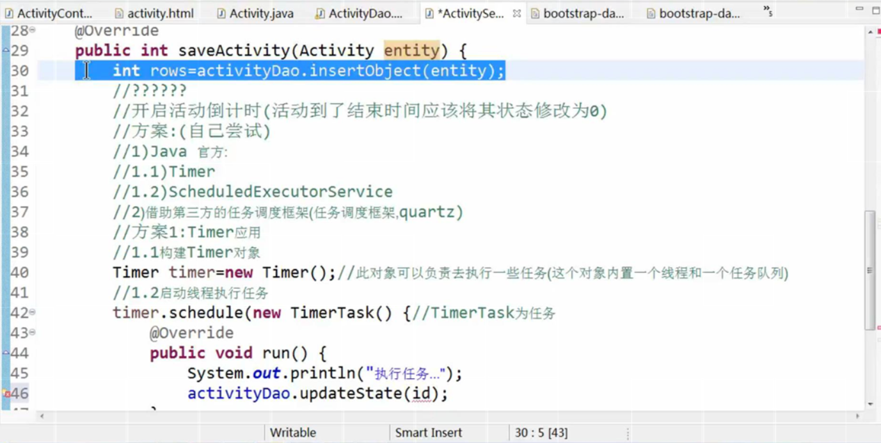The height and width of the screenshot is (443, 881).
Task: Click the @Override annotation on line 43
Action: point(192,333)
